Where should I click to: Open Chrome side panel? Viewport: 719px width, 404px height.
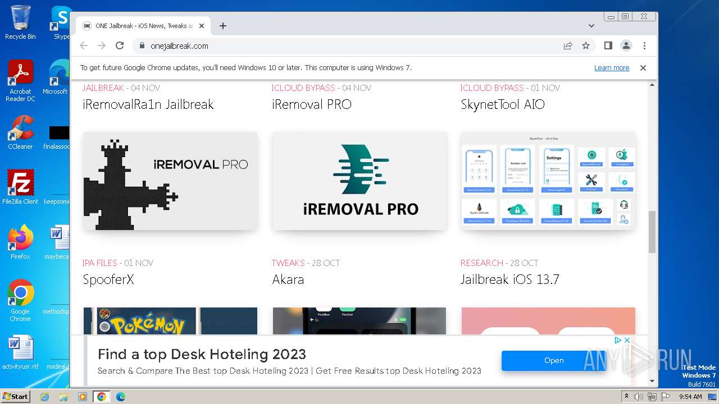tap(608, 46)
